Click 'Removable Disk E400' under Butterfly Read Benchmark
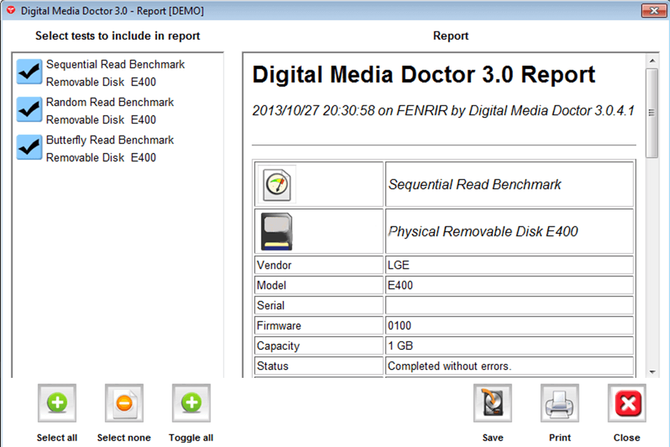The width and height of the screenshot is (670, 447). [100, 157]
